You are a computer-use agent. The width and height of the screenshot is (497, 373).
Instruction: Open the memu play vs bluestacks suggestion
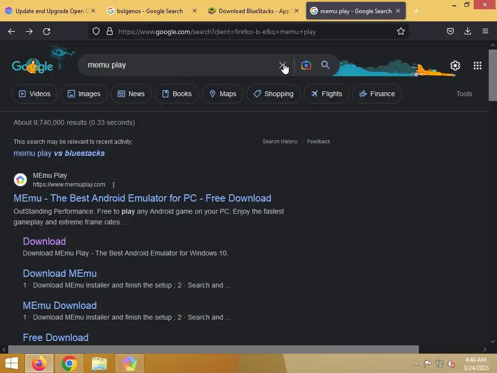(59, 153)
